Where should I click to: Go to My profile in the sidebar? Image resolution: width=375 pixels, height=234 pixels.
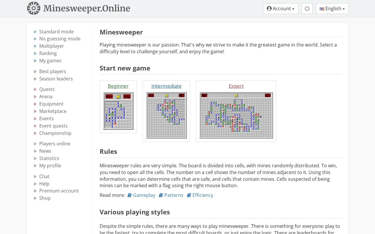50,166
